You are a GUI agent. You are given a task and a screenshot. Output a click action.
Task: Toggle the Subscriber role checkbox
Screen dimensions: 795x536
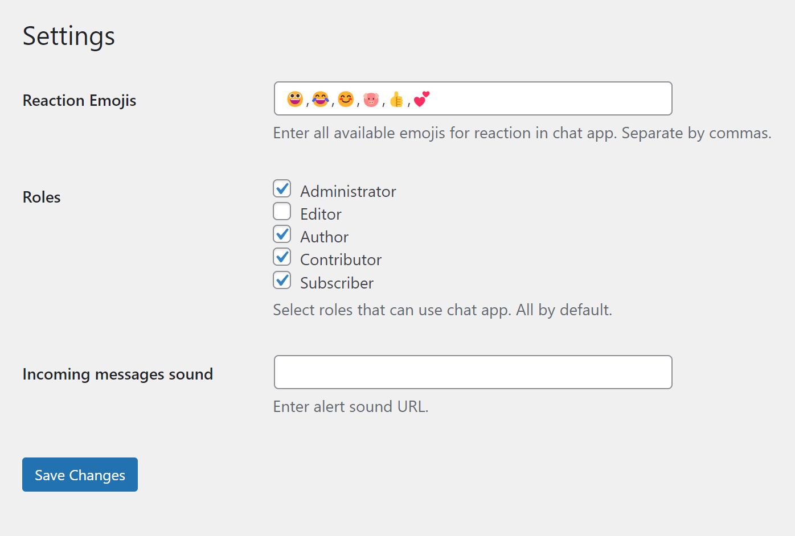tap(282, 280)
